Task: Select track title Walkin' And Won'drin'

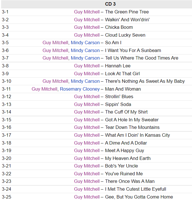Action: pyautogui.click(x=127, y=20)
